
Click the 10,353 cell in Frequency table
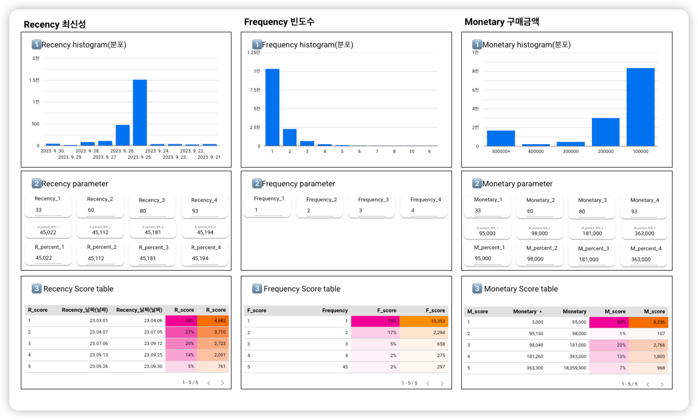(424, 321)
